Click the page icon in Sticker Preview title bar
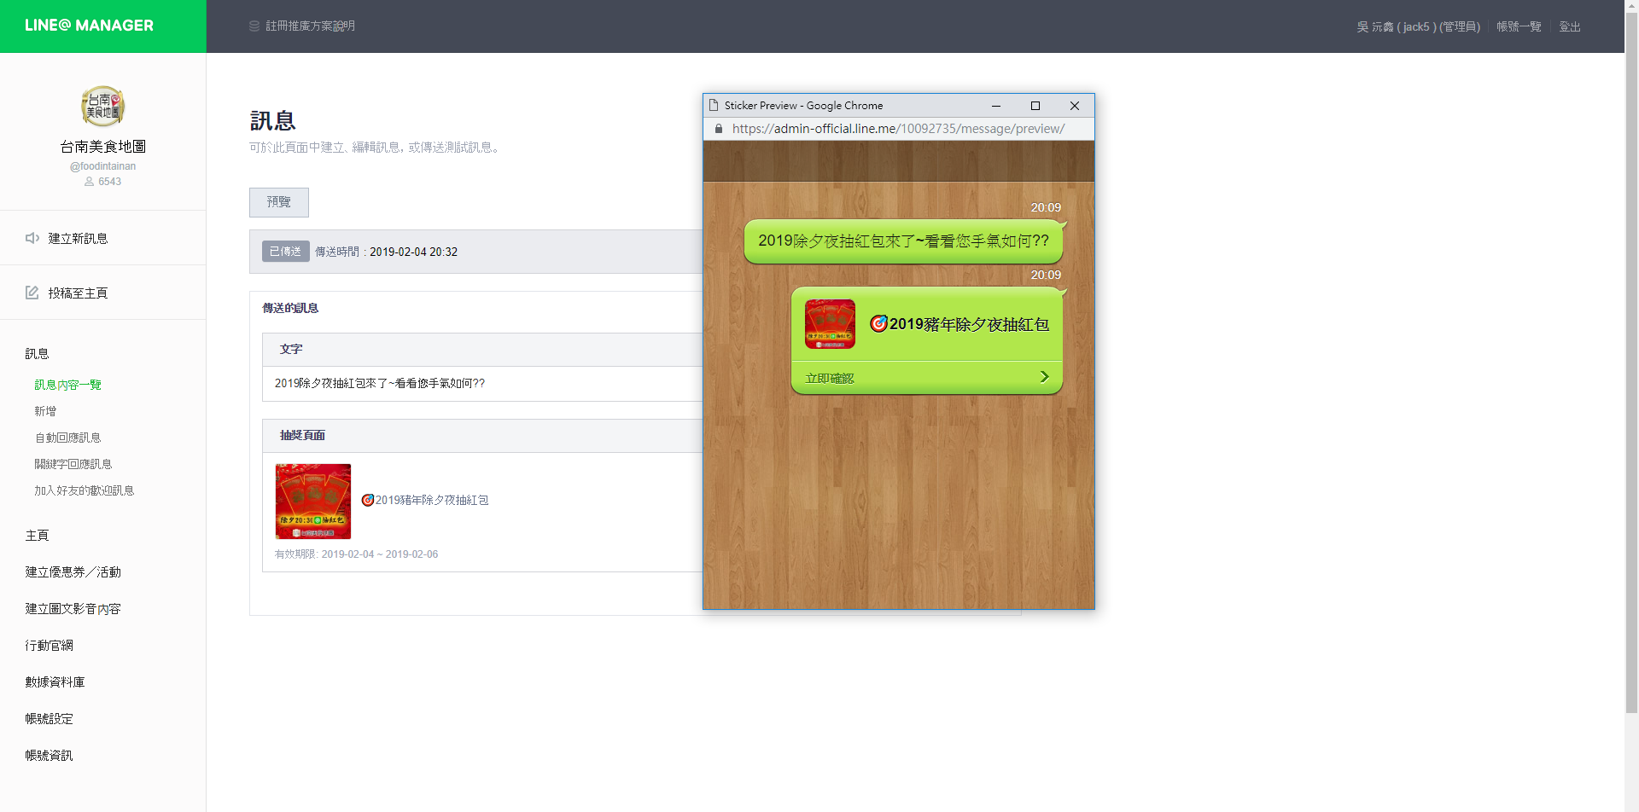The height and width of the screenshot is (812, 1639). click(714, 106)
